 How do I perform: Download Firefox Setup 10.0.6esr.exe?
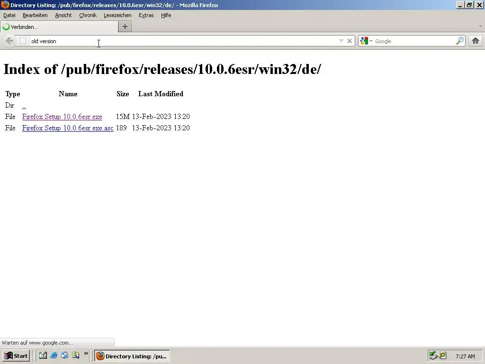pos(62,117)
